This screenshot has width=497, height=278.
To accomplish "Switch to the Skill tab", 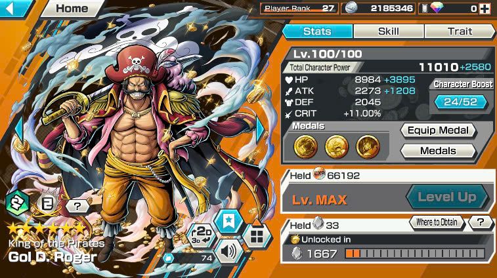I will coord(389,31).
